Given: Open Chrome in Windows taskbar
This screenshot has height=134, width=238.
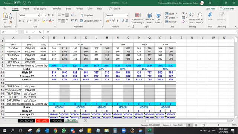Looking at the screenshot, I should [x=55, y=131].
